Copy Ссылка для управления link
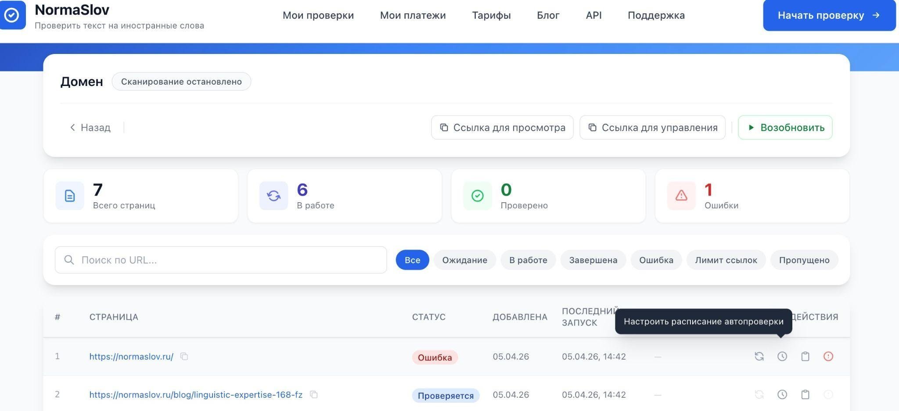 tap(652, 128)
